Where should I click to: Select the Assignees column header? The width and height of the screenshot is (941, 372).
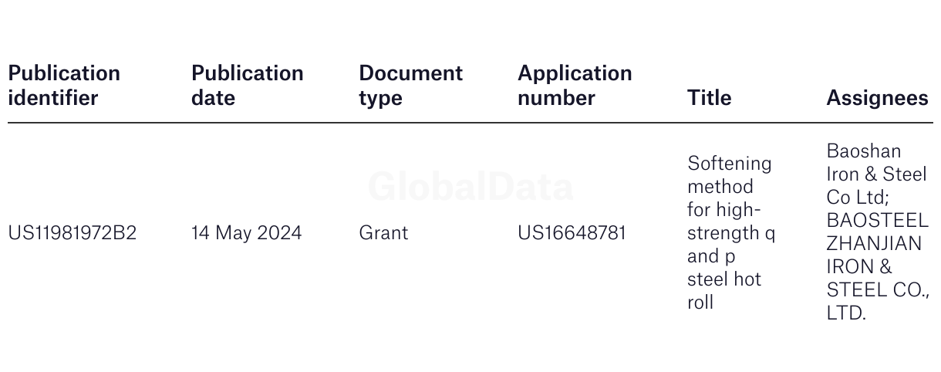pos(877,98)
